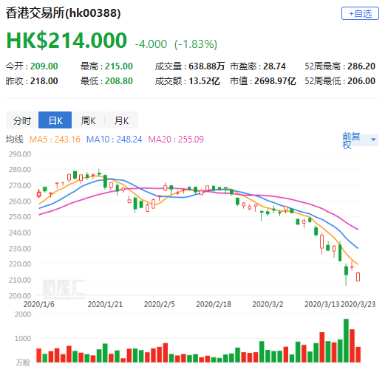Click the MA5 : 243.16 indicator label

55,140
